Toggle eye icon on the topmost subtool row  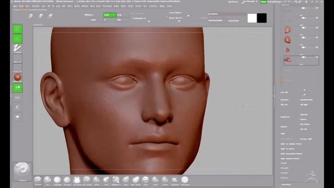tap(317, 8)
